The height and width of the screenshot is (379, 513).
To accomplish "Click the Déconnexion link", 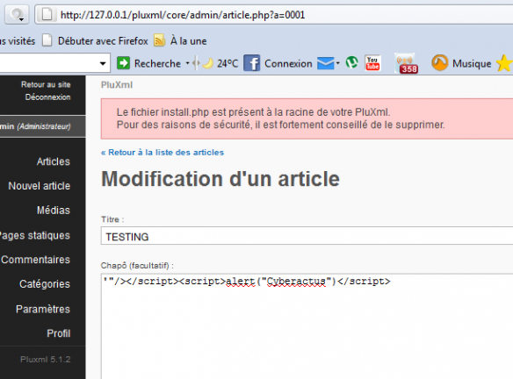I will pyautogui.click(x=47, y=97).
